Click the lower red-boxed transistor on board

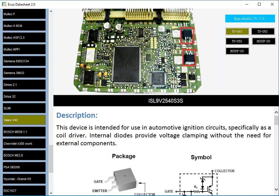click(189, 58)
